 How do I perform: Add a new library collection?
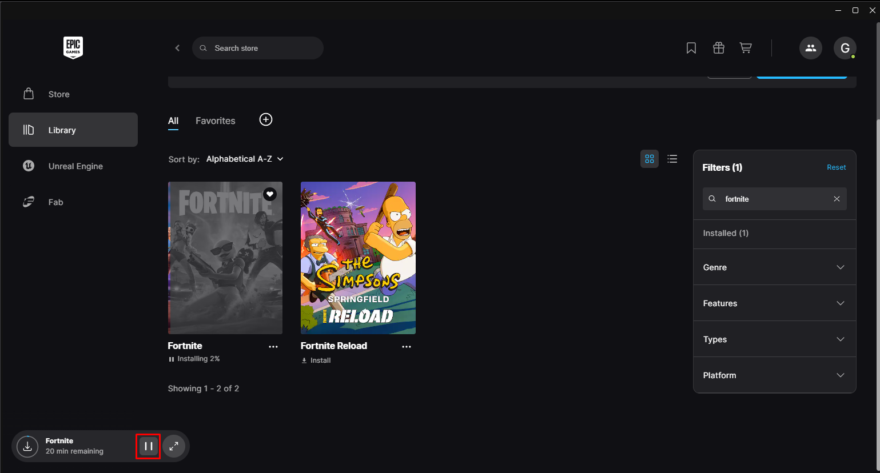click(x=266, y=119)
